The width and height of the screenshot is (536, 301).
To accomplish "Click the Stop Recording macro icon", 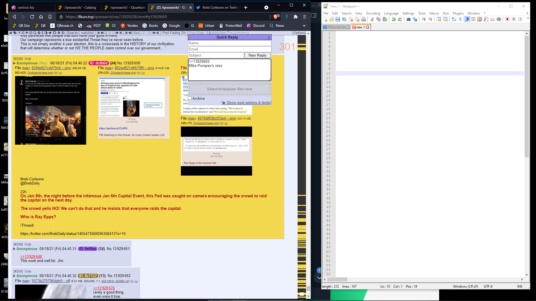I will click(x=514, y=19).
